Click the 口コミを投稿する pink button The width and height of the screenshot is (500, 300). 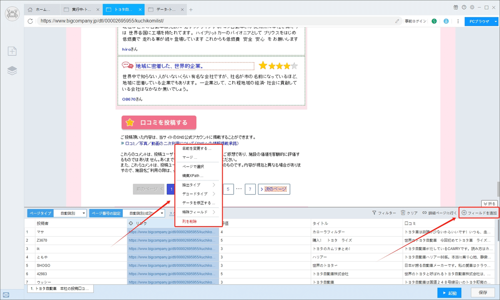159,122
